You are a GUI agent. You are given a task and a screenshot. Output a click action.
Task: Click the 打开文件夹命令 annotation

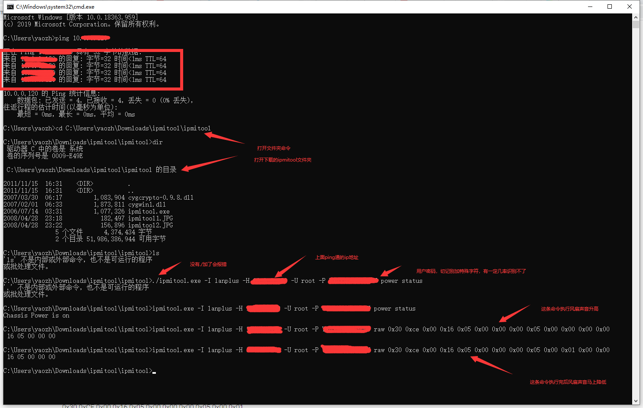[274, 148]
